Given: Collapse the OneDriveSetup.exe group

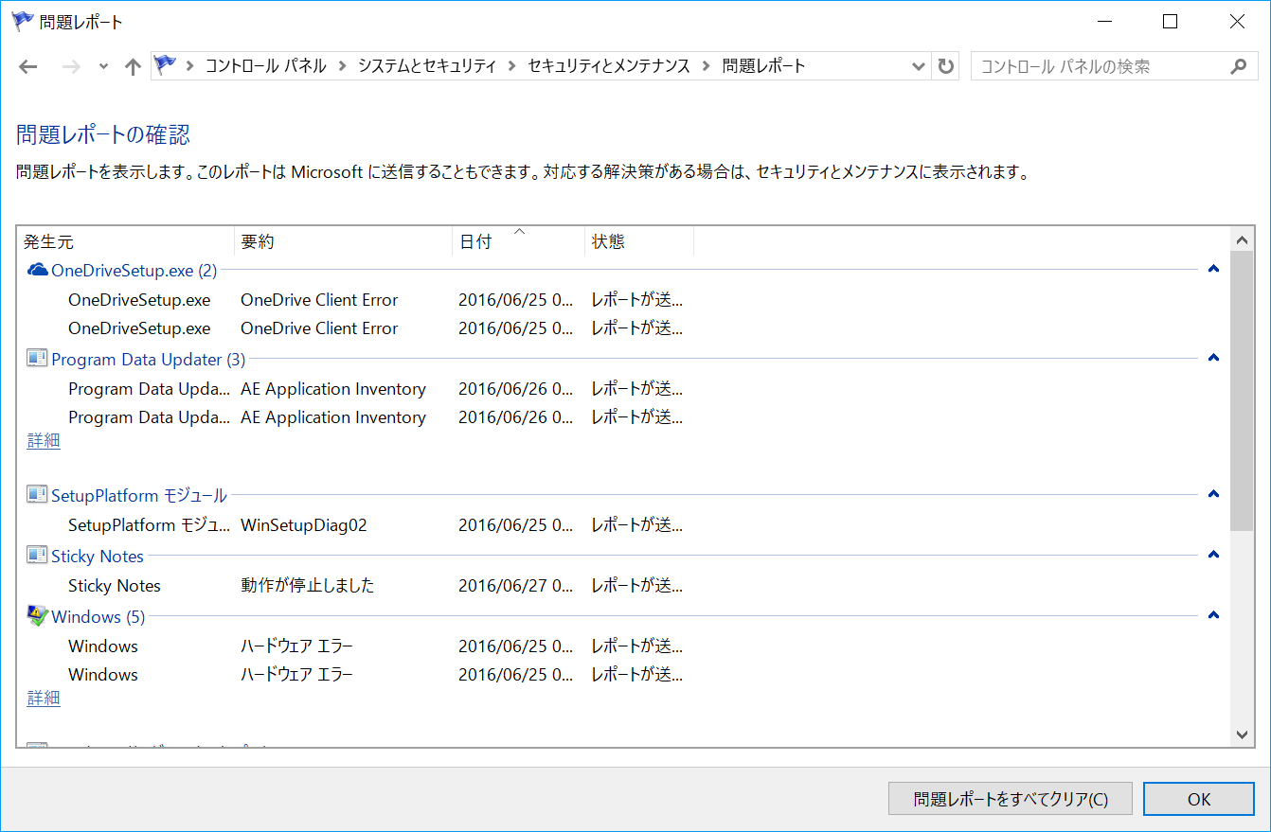Looking at the screenshot, I should (1213, 270).
